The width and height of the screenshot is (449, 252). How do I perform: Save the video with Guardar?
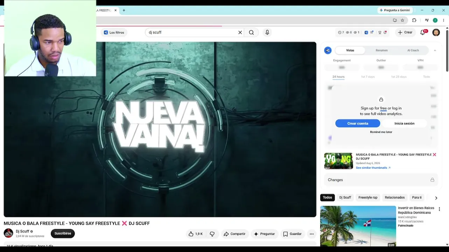[292, 234]
